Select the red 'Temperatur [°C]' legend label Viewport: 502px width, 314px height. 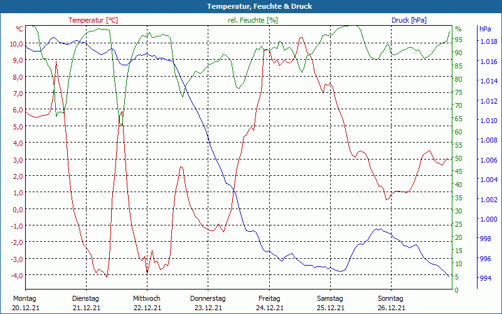93,20
